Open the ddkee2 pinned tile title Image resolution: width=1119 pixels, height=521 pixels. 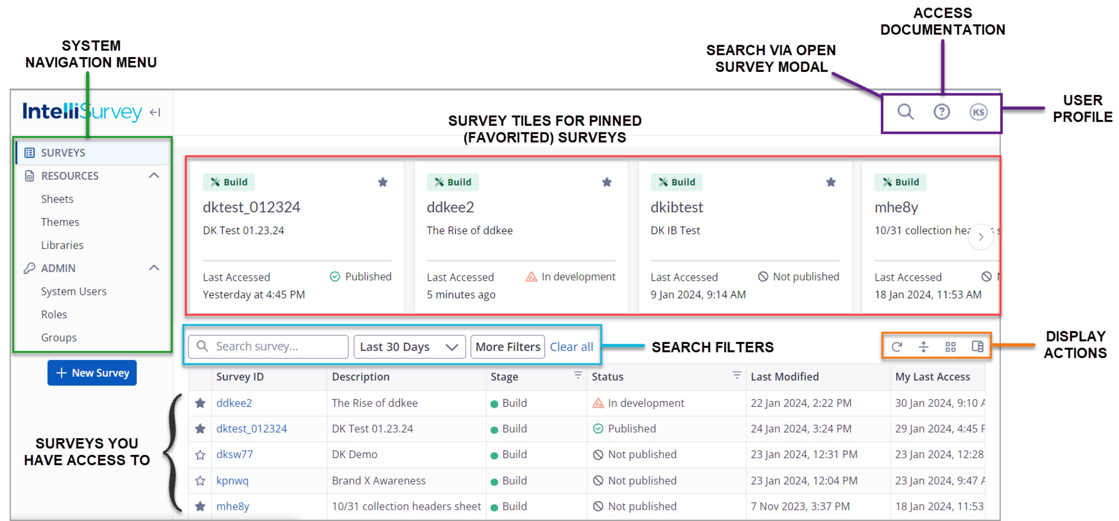[450, 207]
